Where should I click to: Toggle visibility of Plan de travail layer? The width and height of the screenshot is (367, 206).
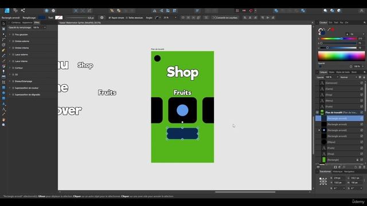click(362, 112)
